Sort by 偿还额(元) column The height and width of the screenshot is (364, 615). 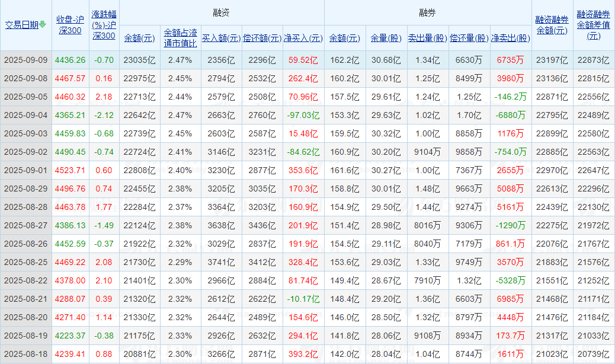pos(262,38)
